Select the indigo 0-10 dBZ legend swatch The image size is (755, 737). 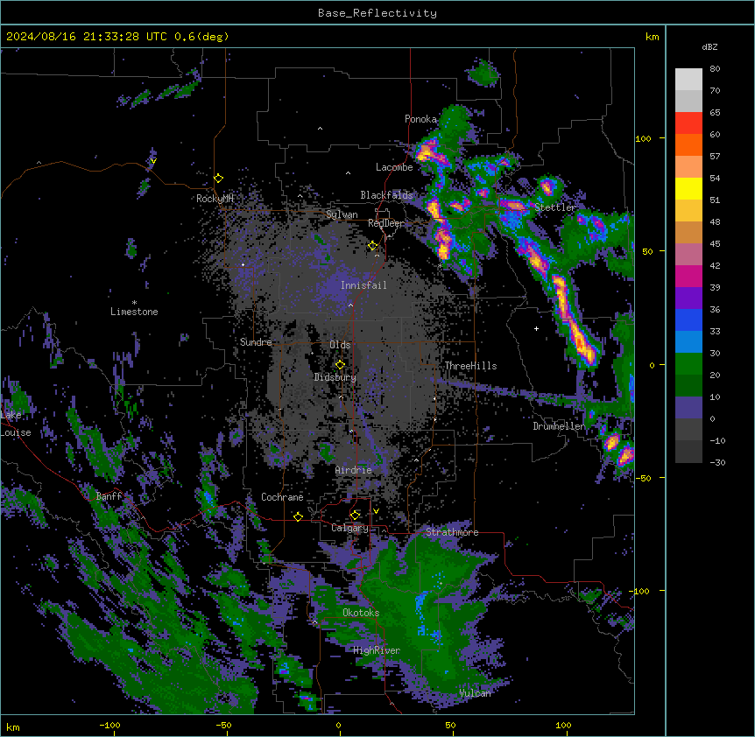[688, 408]
